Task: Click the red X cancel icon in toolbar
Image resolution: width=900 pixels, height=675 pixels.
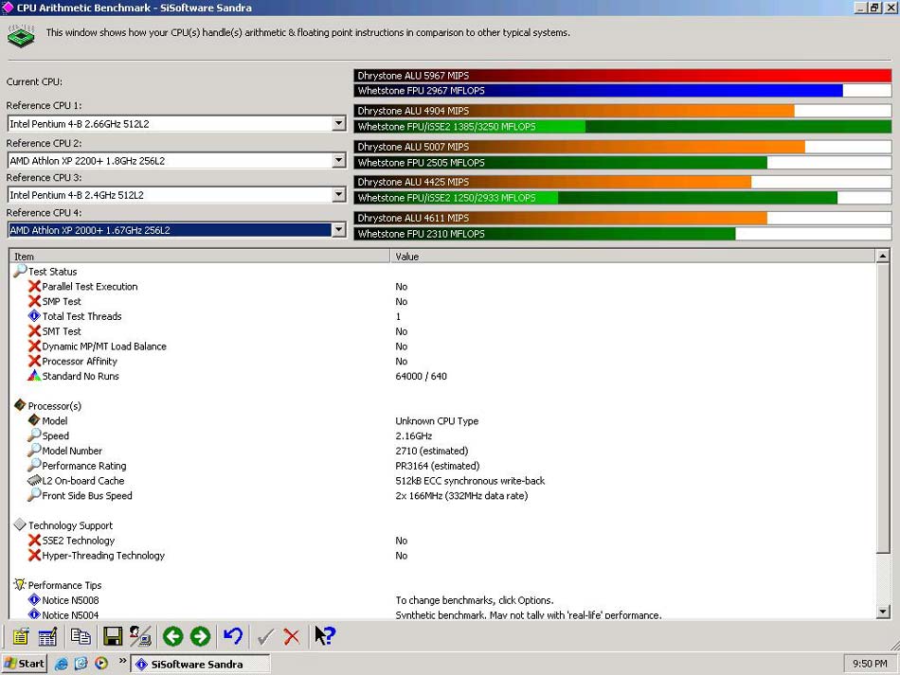Action: 292,636
